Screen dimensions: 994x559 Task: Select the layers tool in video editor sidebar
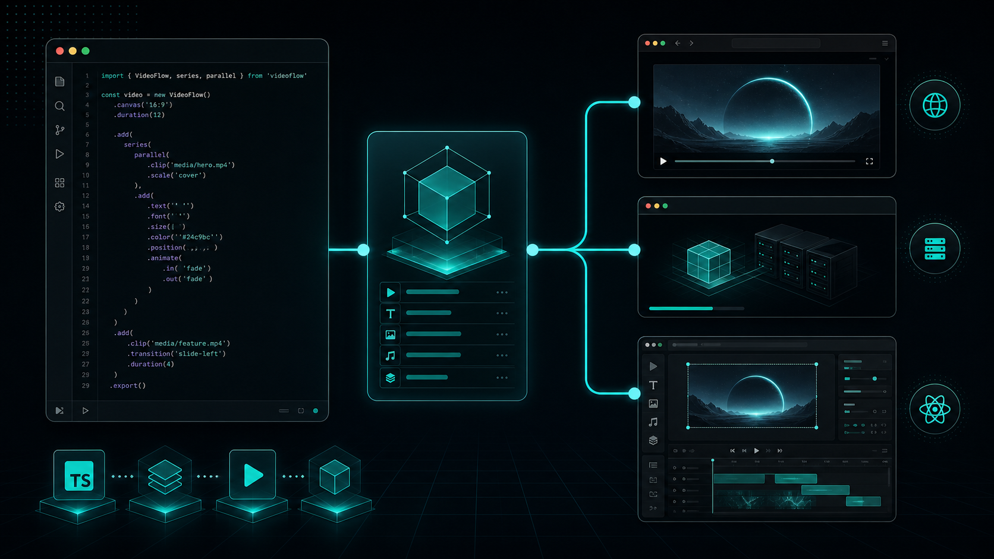(653, 440)
